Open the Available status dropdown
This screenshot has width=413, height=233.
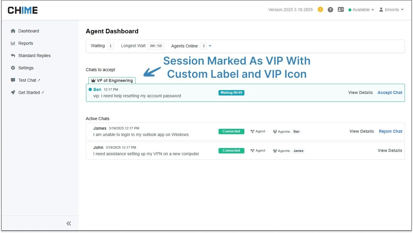(x=361, y=10)
